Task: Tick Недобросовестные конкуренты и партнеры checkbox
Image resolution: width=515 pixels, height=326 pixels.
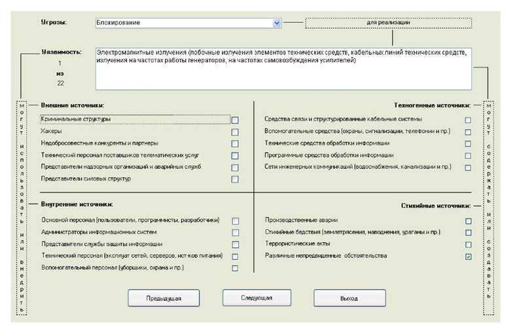Action: pyautogui.click(x=235, y=143)
